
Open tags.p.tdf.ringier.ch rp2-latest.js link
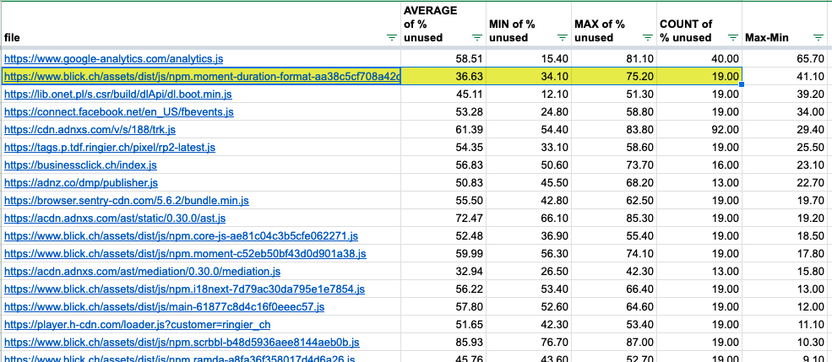click(110, 148)
